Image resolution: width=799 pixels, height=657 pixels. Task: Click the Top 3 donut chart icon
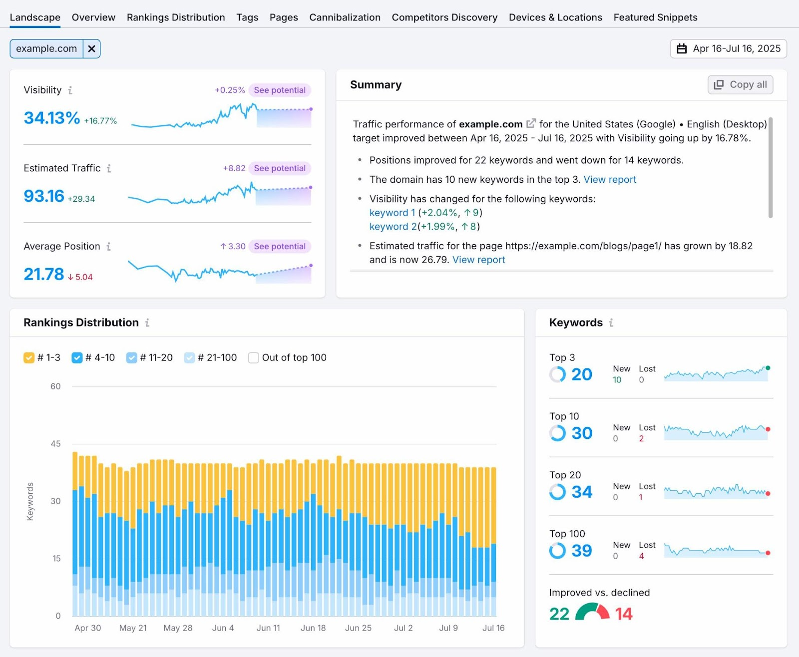tap(557, 374)
